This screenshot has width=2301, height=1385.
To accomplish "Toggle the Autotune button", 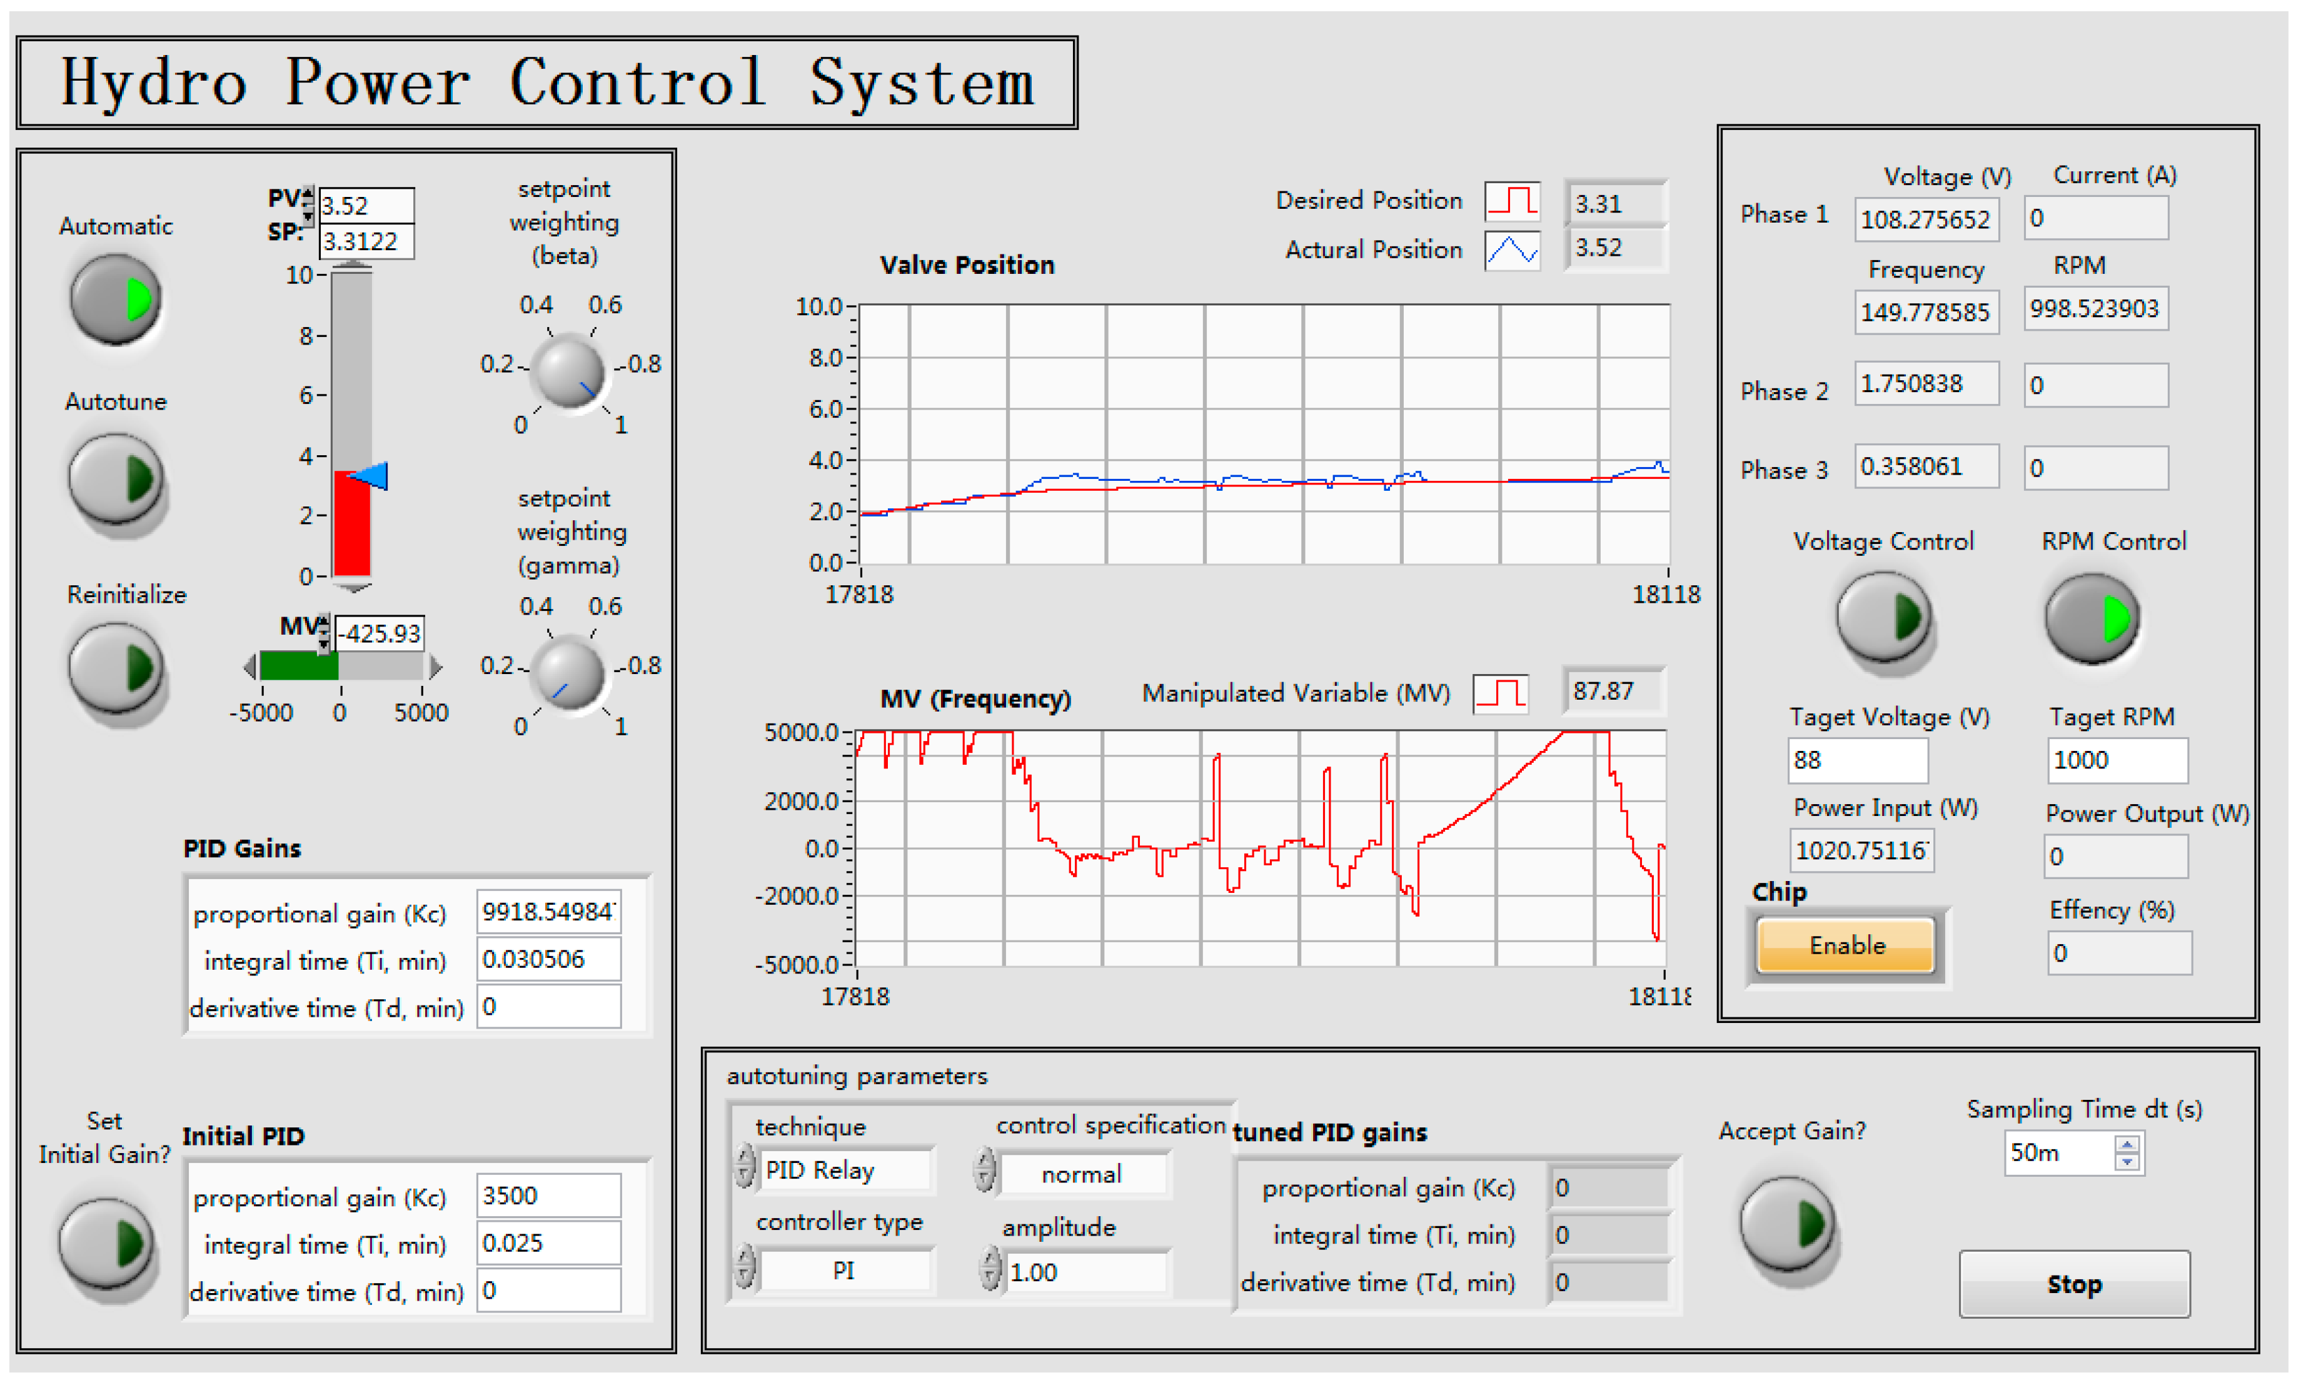I will pyautogui.click(x=116, y=478).
